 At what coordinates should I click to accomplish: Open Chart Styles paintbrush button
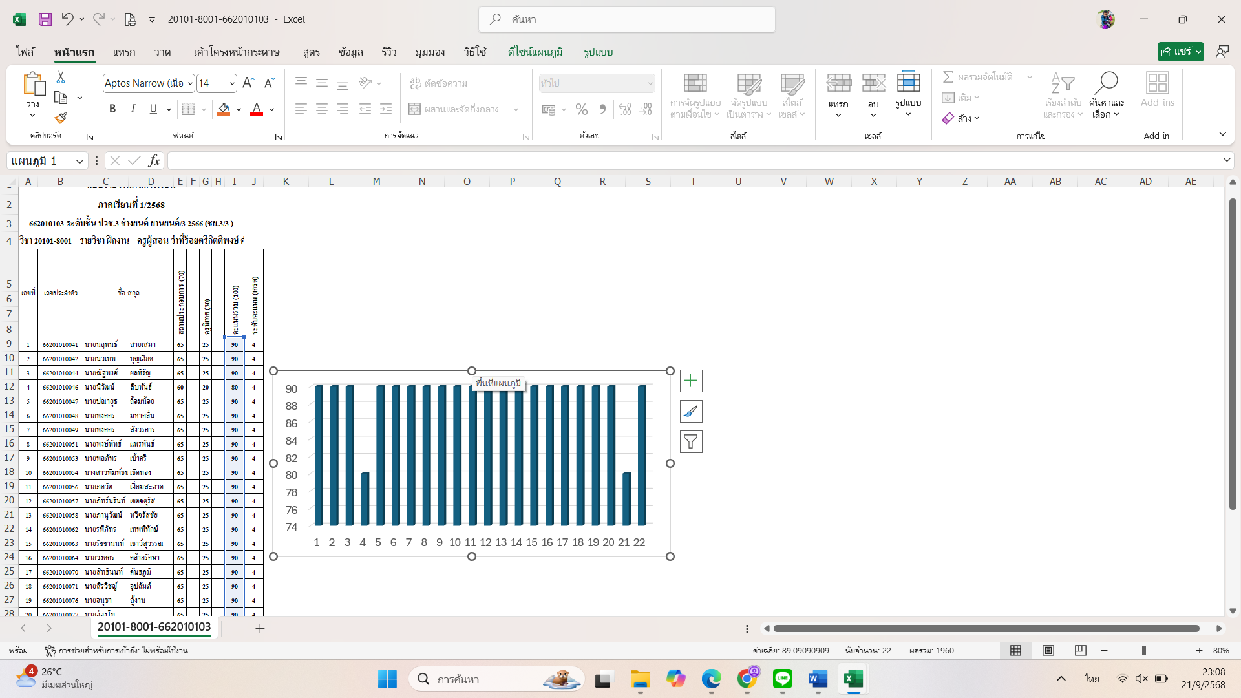pyautogui.click(x=691, y=412)
